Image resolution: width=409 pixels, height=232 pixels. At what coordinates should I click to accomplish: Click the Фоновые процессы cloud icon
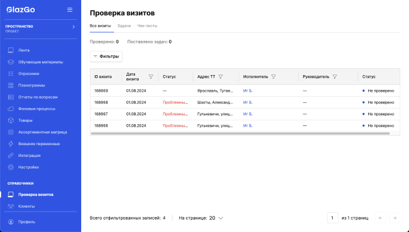point(11,109)
